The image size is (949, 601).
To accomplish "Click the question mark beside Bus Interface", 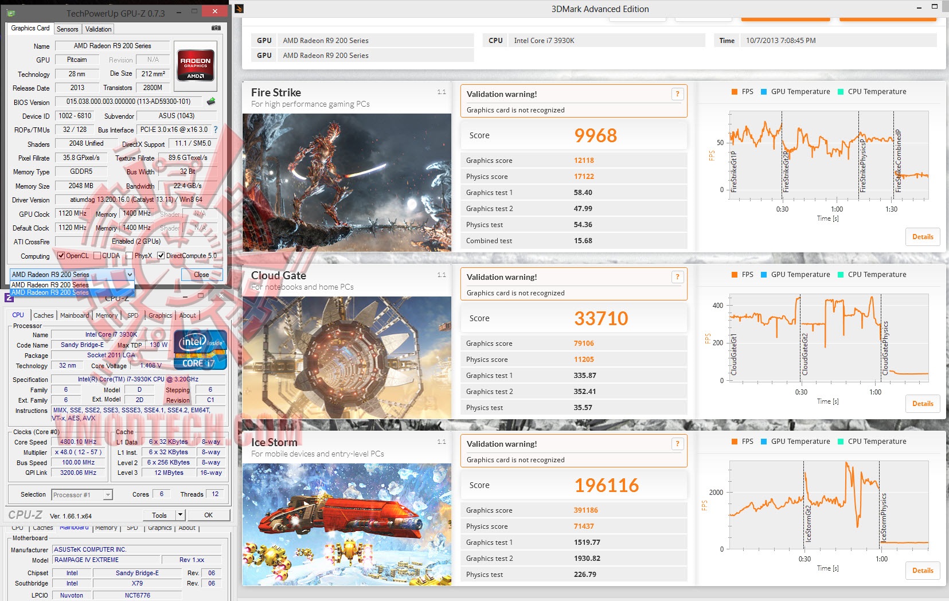I will point(216,130).
